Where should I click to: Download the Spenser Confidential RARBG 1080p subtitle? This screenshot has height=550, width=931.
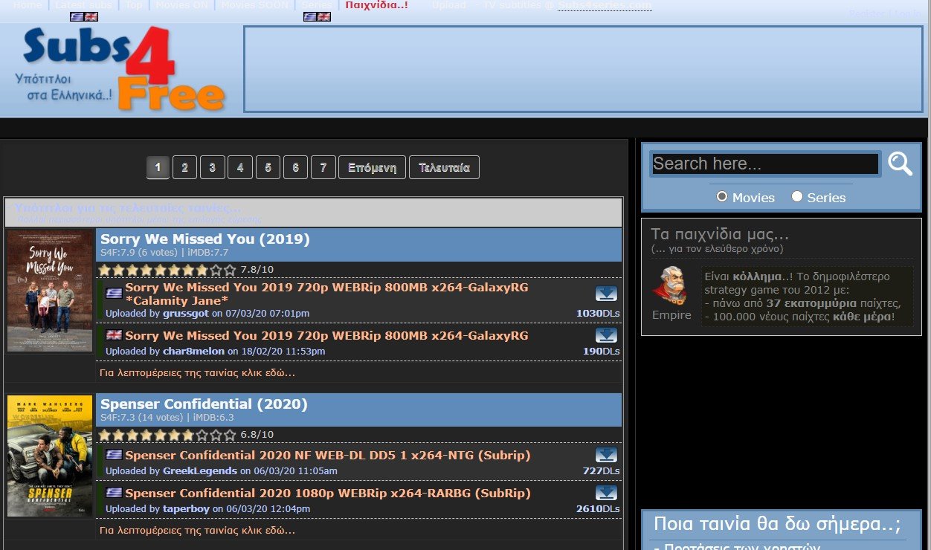[606, 493]
